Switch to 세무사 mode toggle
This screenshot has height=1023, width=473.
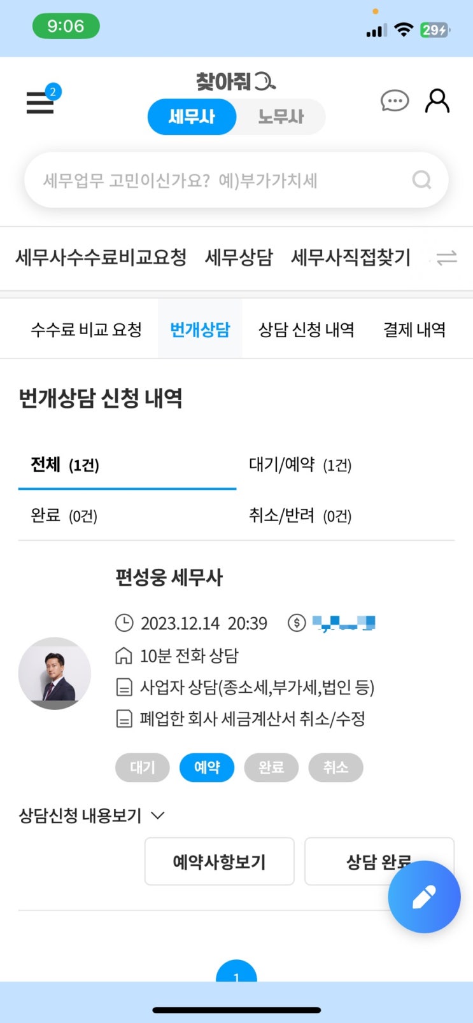(192, 117)
